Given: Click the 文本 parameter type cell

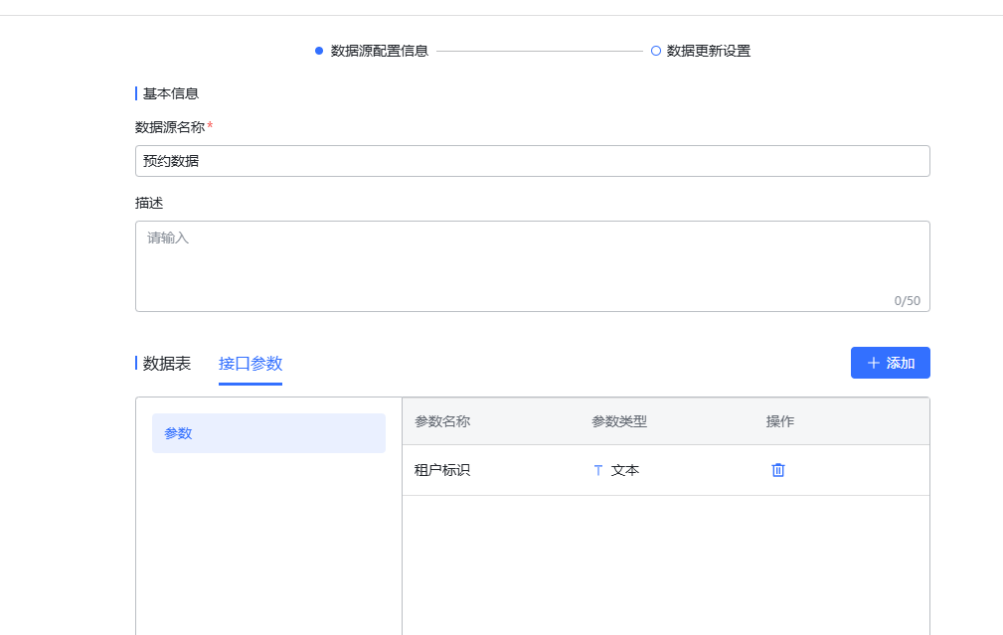Looking at the screenshot, I should click(x=625, y=470).
